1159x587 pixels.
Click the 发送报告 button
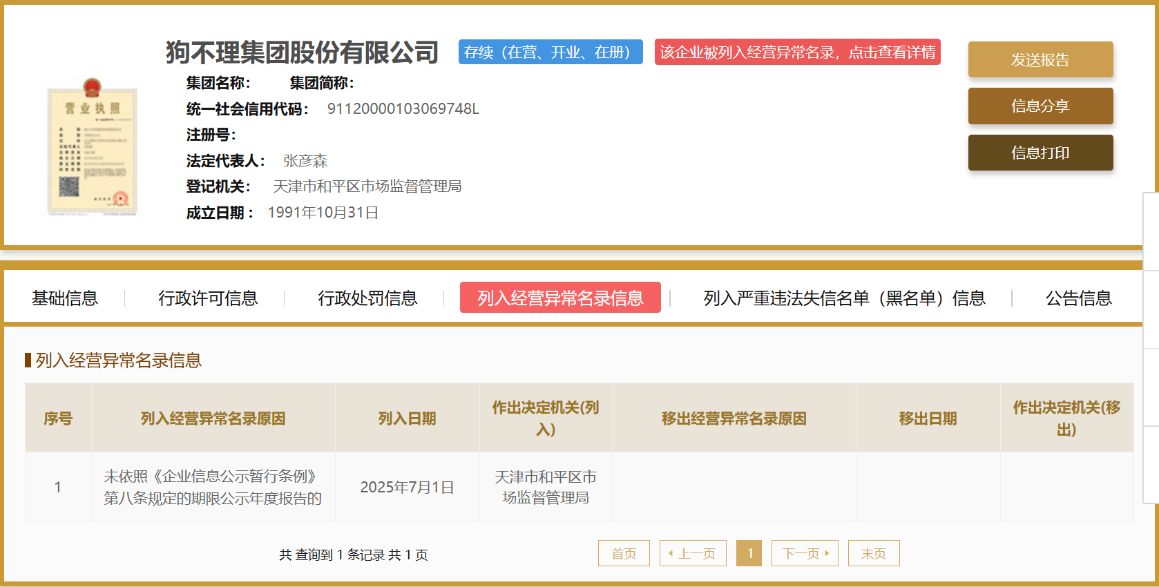point(1040,59)
